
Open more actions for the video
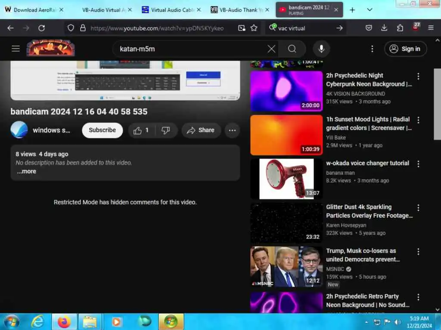point(232,130)
